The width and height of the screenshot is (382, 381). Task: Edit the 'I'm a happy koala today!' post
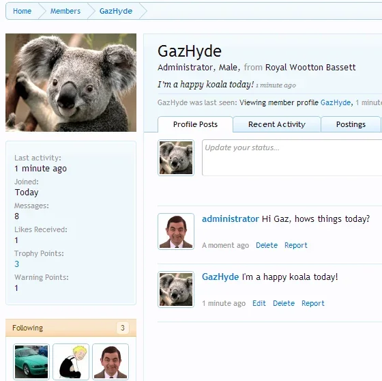(x=259, y=303)
